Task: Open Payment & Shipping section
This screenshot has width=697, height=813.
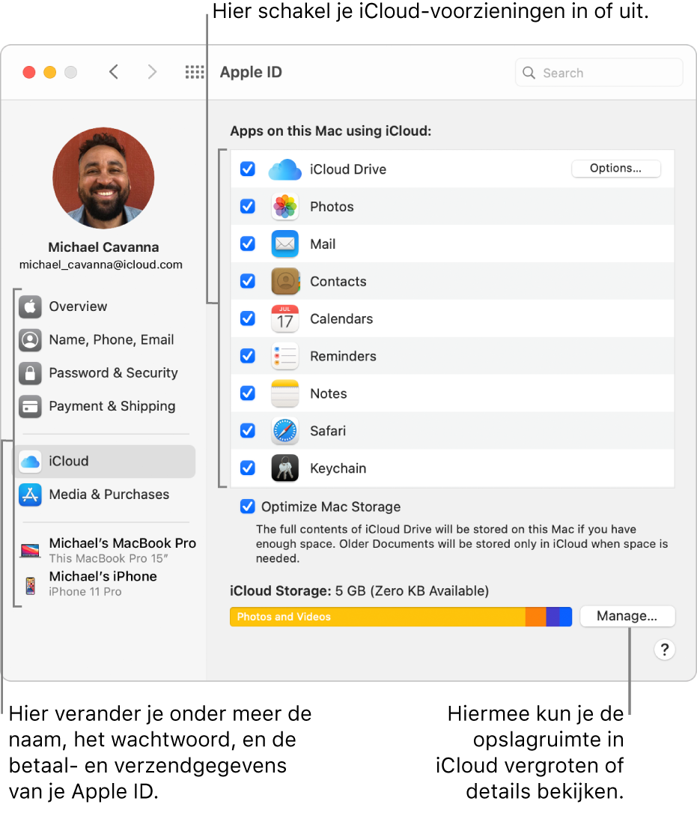Action: tap(106, 406)
